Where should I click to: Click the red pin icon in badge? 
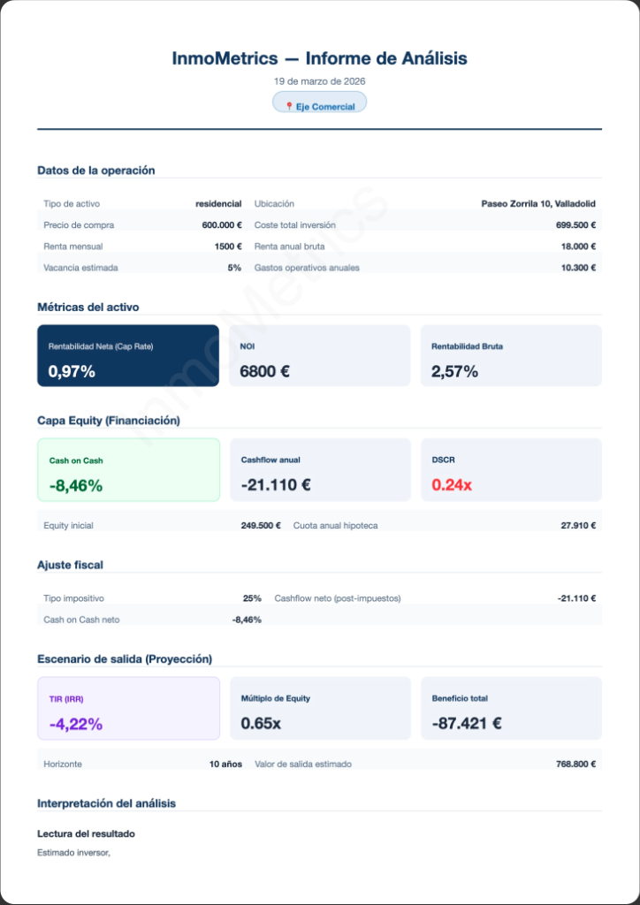coord(289,107)
